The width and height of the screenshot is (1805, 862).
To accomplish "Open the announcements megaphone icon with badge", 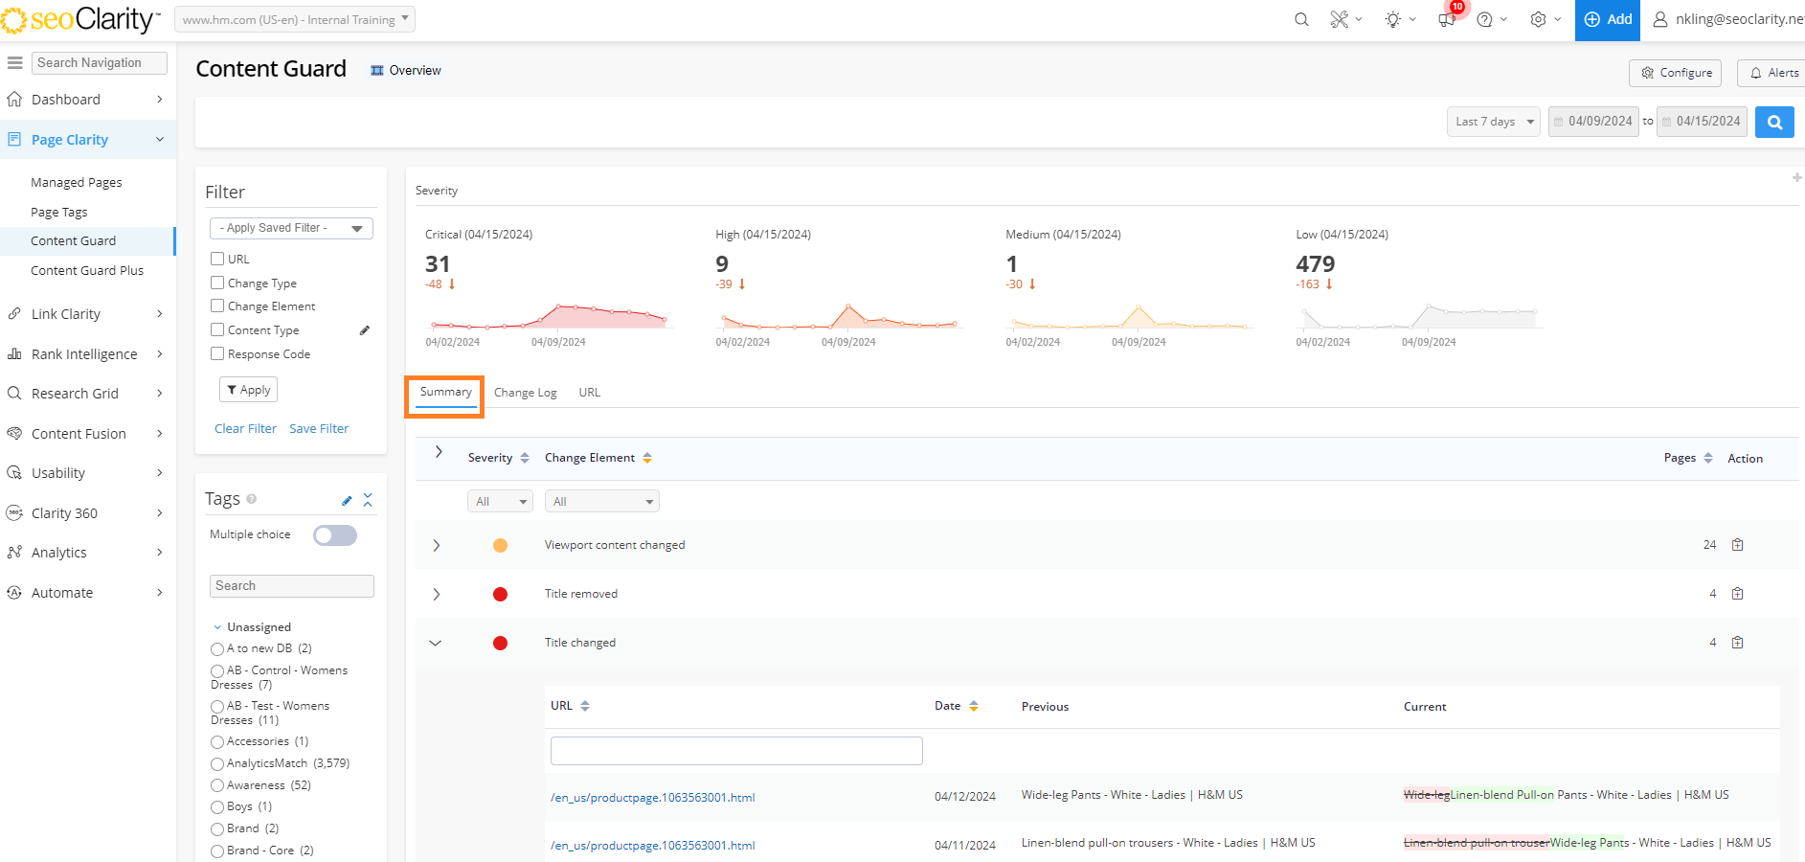I will [x=1447, y=19].
